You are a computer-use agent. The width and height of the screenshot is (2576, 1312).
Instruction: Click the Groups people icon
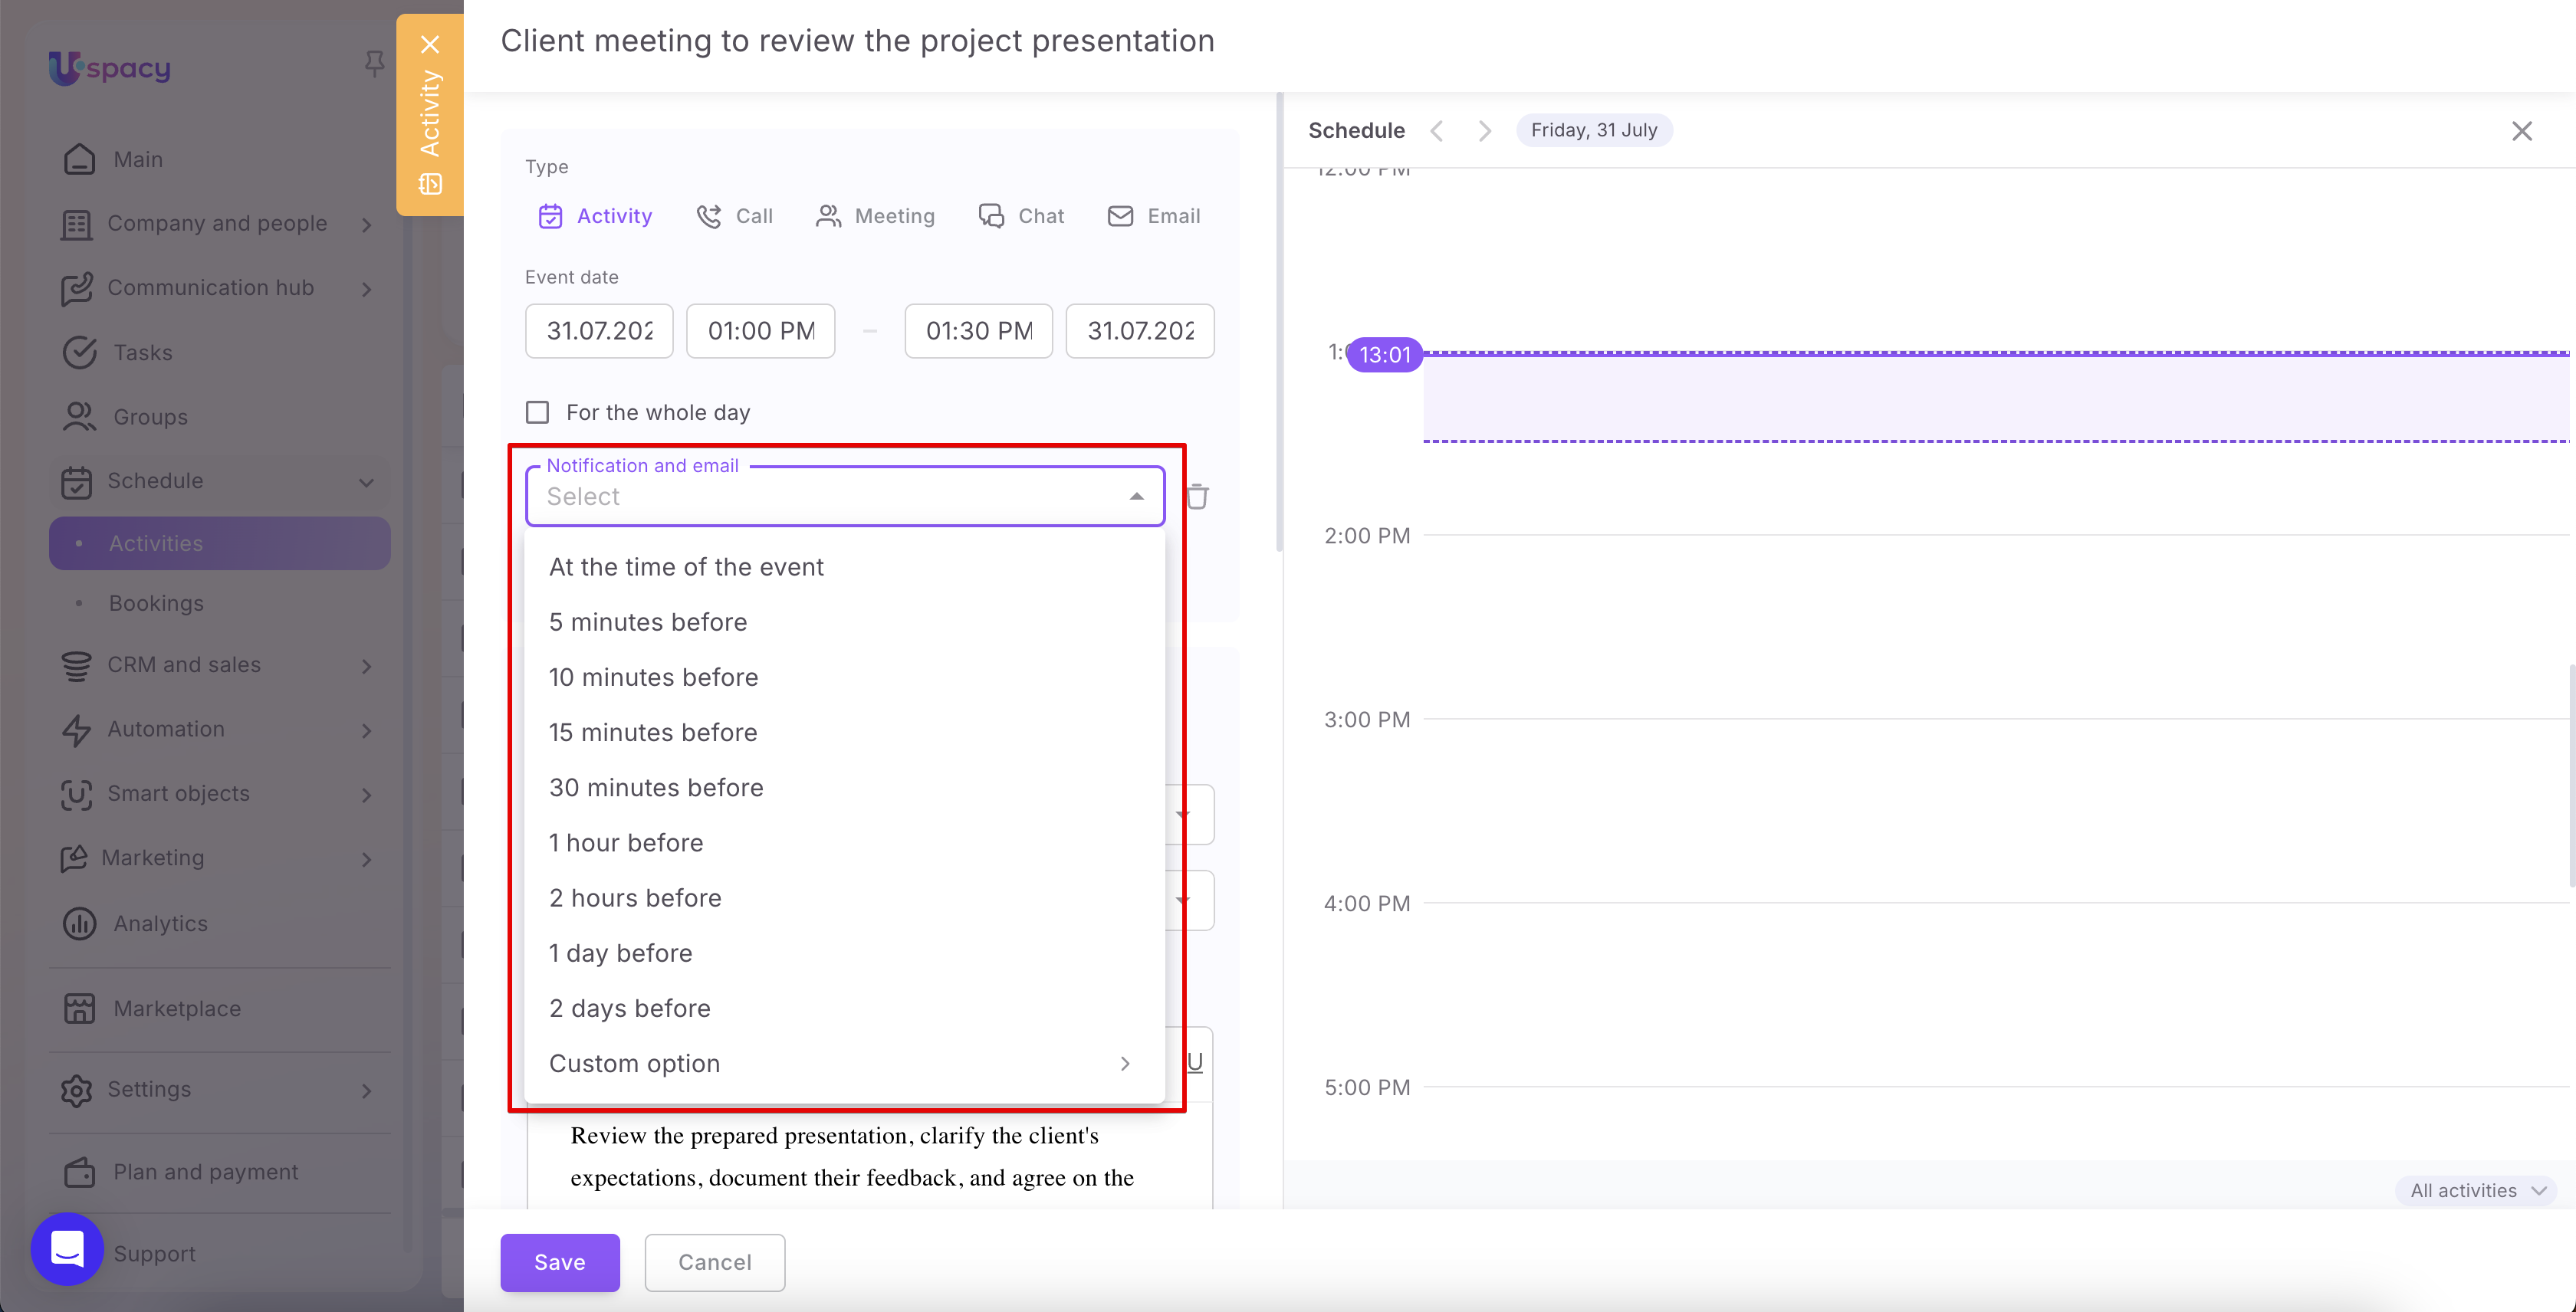(79, 417)
